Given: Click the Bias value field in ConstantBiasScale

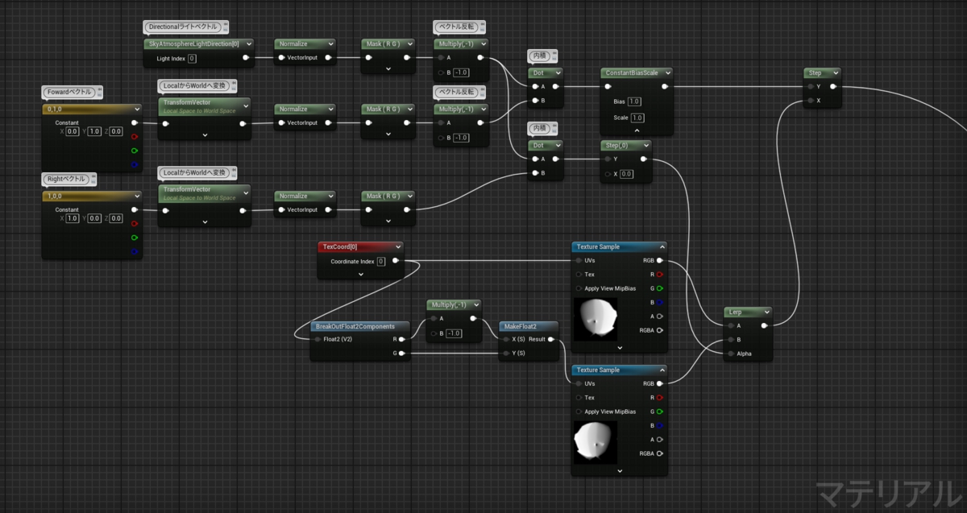Looking at the screenshot, I should pos(633,101).
